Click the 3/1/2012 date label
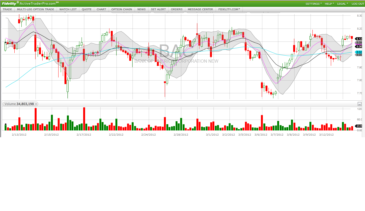This screenshot has height=211, width=365. tap(212, 135)
